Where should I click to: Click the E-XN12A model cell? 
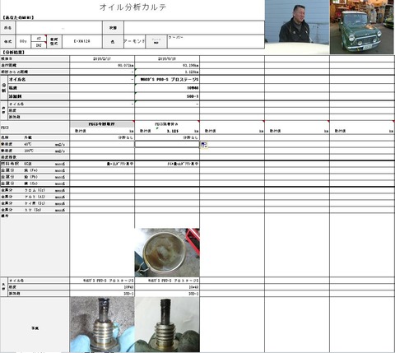point(82,41)
